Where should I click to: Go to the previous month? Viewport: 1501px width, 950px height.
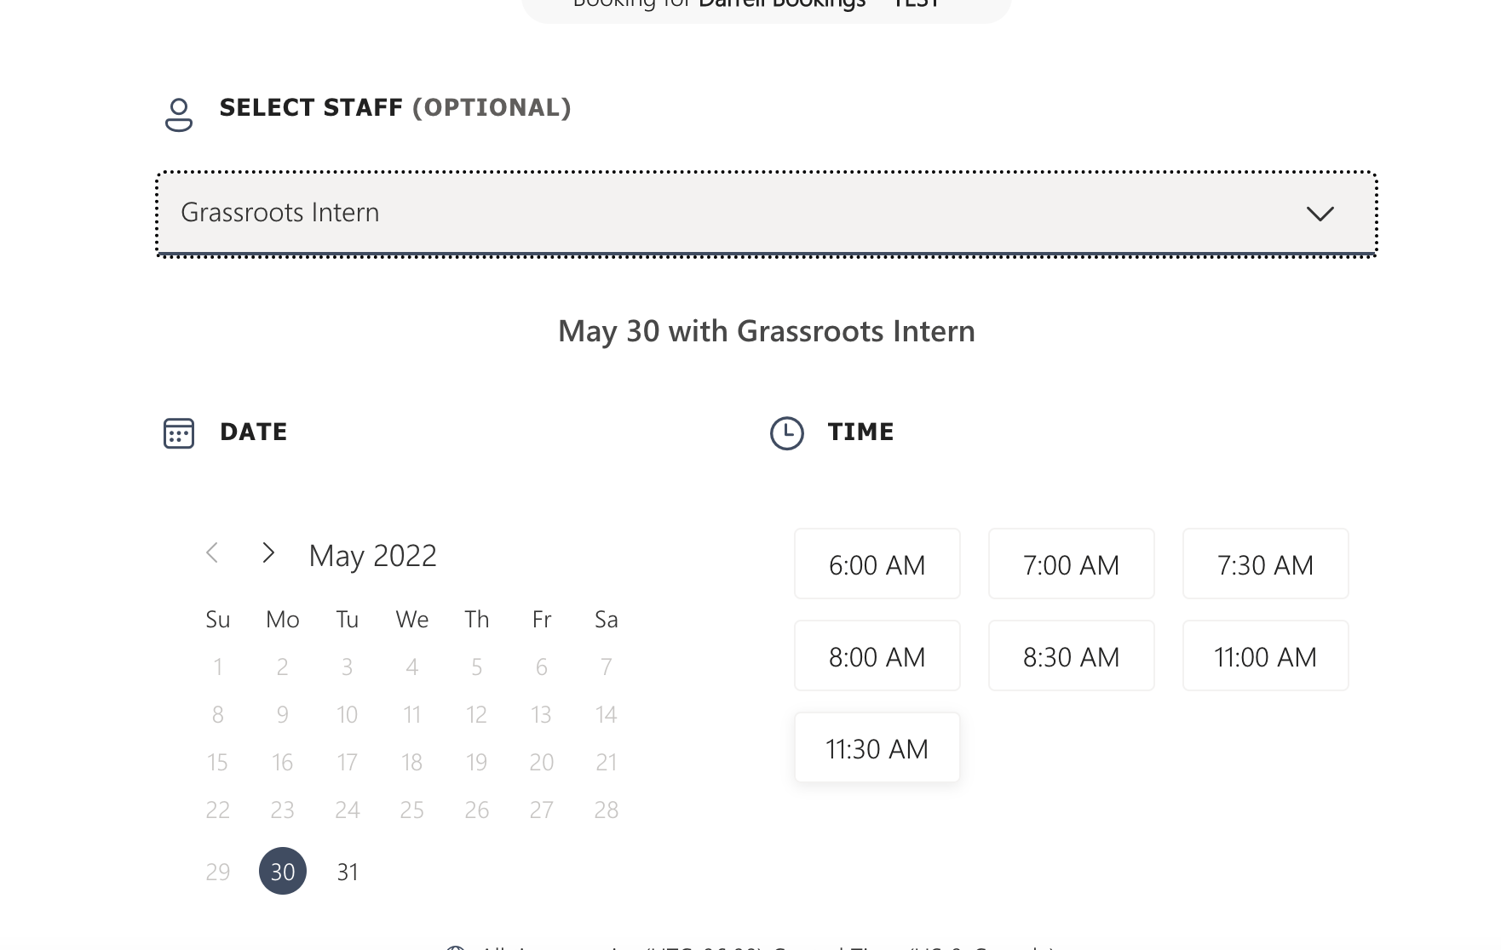213,553
